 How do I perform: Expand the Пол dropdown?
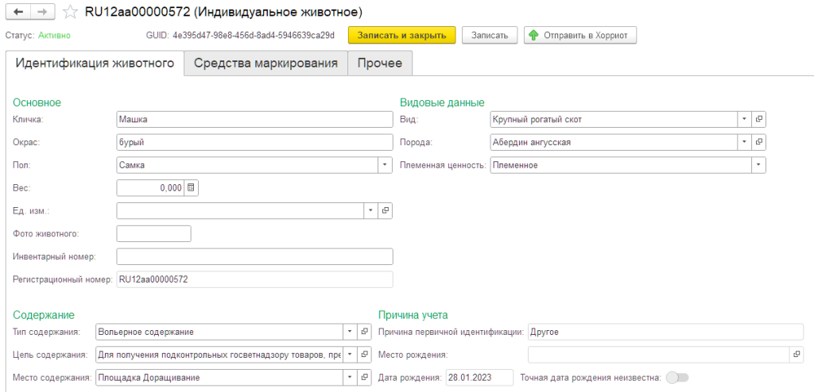[386, 165]
